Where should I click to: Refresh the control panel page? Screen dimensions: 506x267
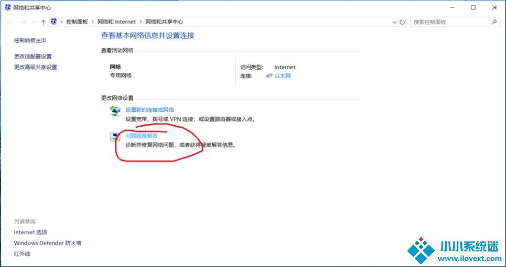(402, 22)
